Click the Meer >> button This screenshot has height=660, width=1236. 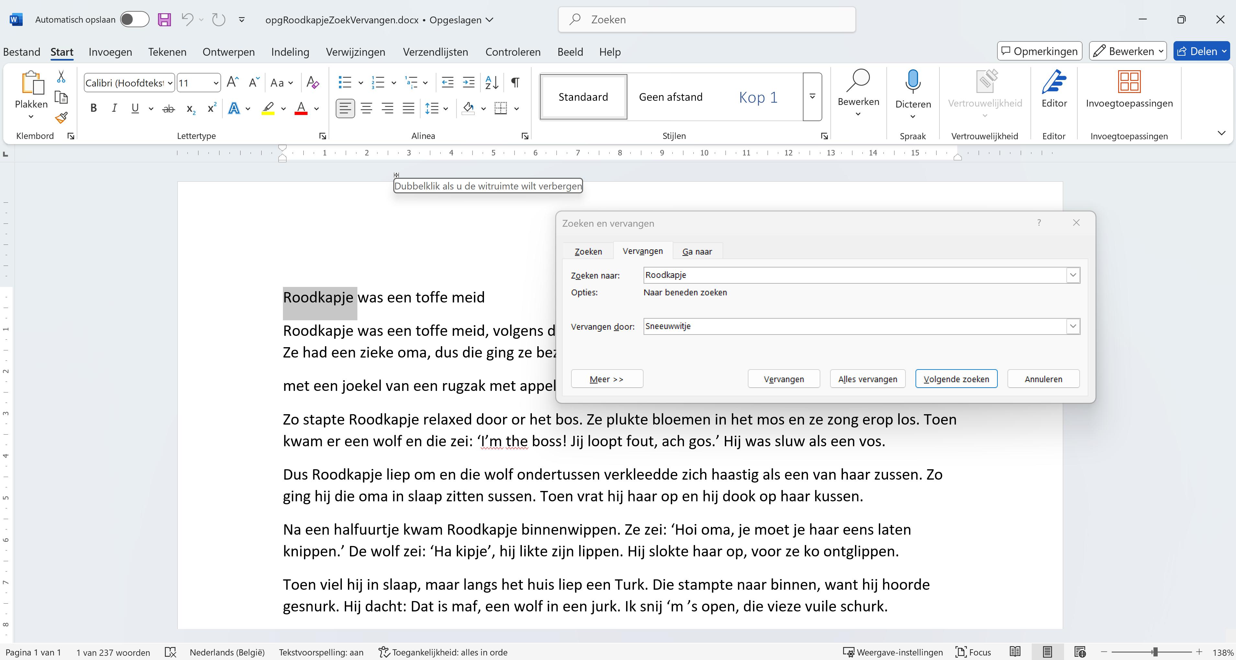606,379
